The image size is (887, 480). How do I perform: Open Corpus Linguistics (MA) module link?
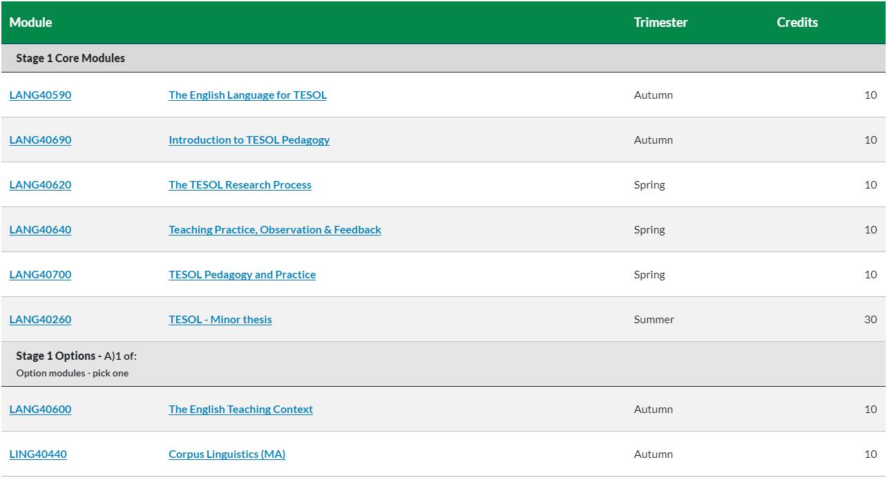227,454
